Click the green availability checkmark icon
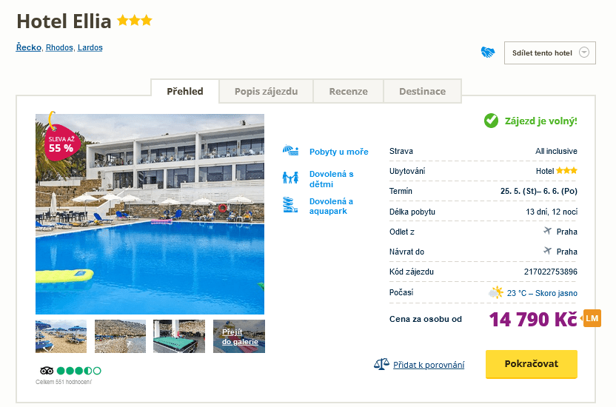 click(491, 121)
